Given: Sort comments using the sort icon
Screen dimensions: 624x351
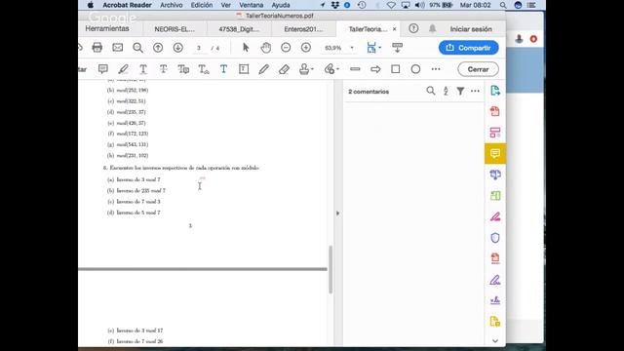Looking at the screenshot, I should [446, 91].
